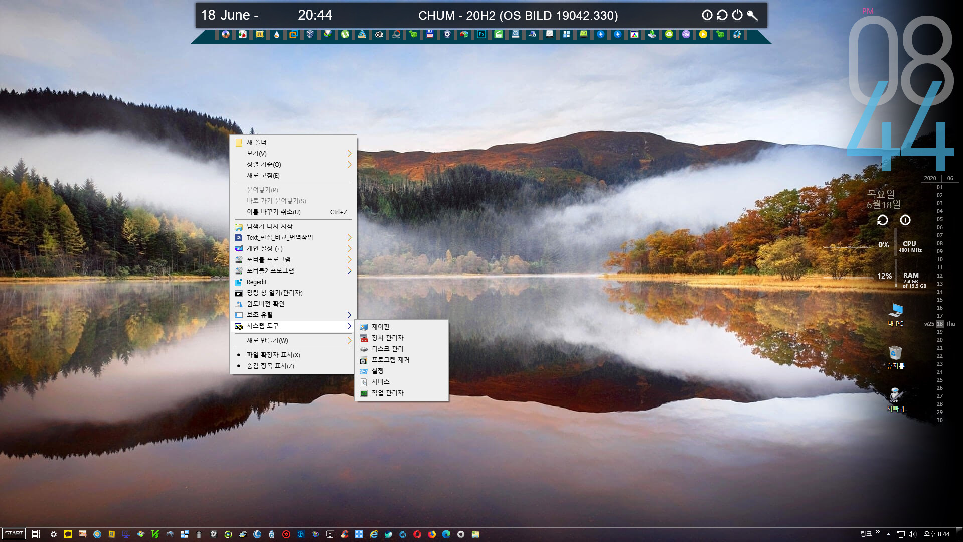Expand the 새로 만들기(W) submenu
The image size is (963, 542).
pos(293,340)
